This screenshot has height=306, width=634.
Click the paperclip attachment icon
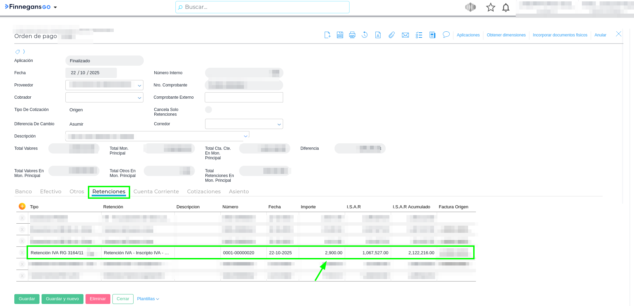(x=392, y=35)
